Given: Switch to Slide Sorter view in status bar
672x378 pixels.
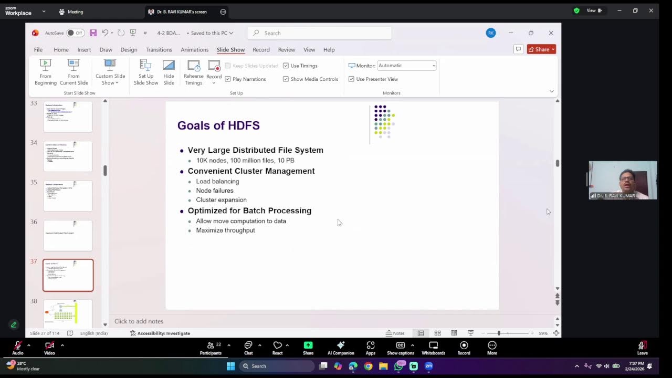Looking at the screenshot, I should tap(437, 333).
